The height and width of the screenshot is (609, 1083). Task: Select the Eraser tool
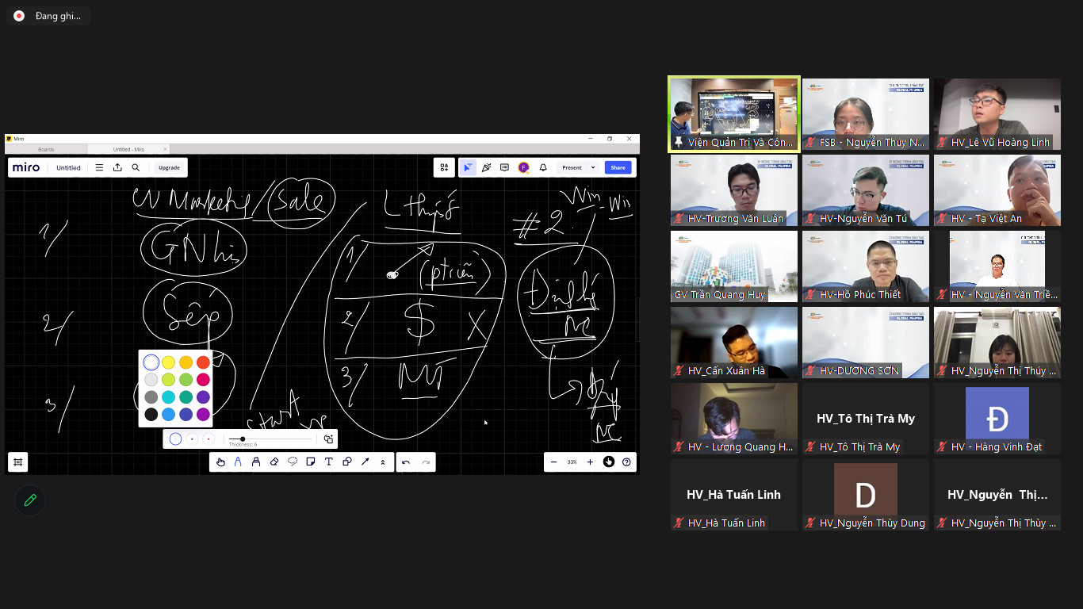(x=274, y=462)
